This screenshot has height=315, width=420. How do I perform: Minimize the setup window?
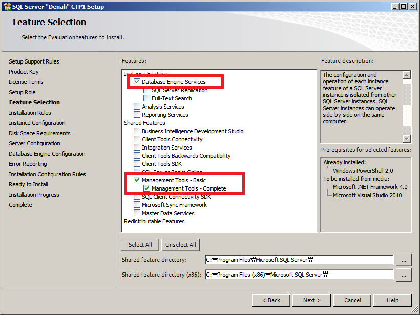pos(394,7)
